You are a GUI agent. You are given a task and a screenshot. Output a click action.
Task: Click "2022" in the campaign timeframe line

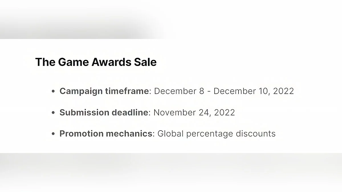(283, 91)
